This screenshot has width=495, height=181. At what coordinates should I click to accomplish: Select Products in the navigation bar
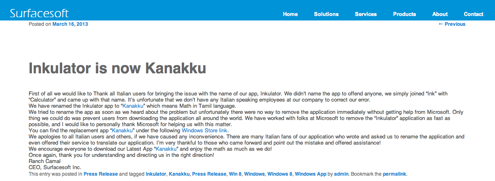405,14
